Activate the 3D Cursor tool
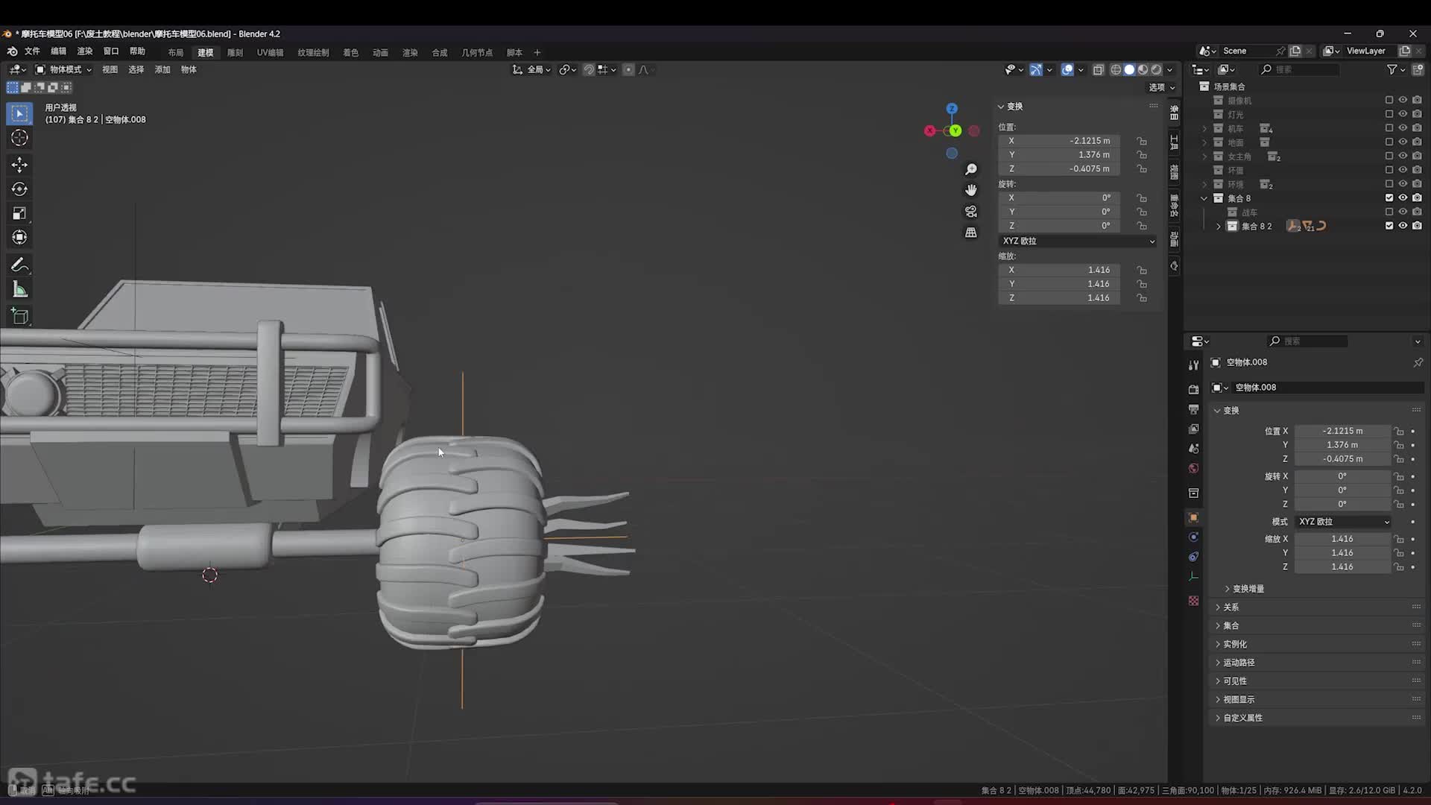 pos(19,138)
